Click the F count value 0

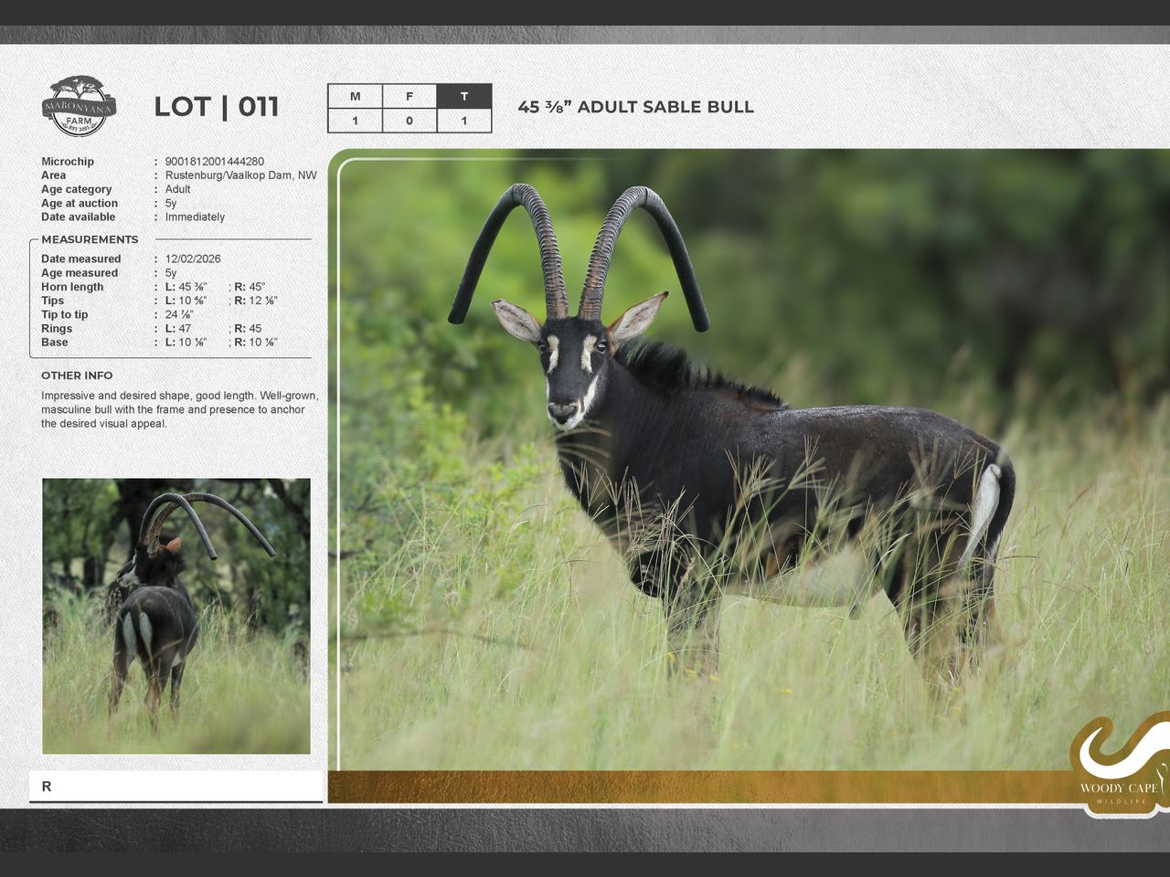[x=409, y=121]
